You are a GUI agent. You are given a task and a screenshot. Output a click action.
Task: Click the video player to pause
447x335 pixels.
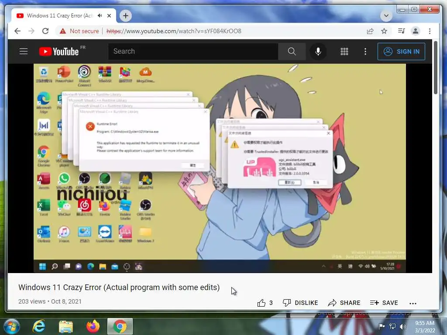coord(220,168)
